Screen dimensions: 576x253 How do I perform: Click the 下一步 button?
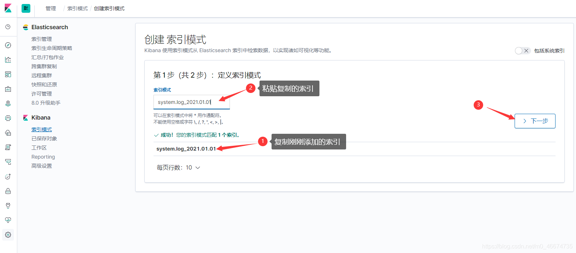point(535,121)
